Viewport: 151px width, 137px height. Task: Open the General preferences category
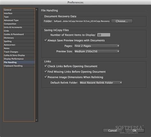pos(19,10)
